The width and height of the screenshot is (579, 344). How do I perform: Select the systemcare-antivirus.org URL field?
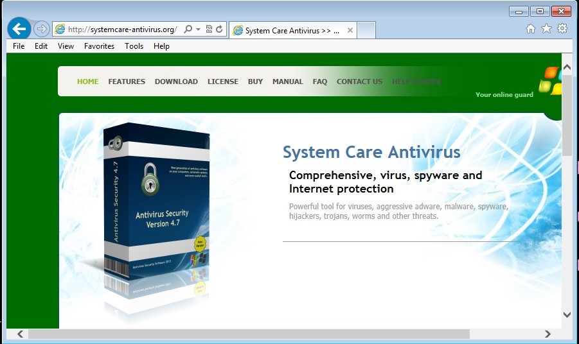pos(123,30)
